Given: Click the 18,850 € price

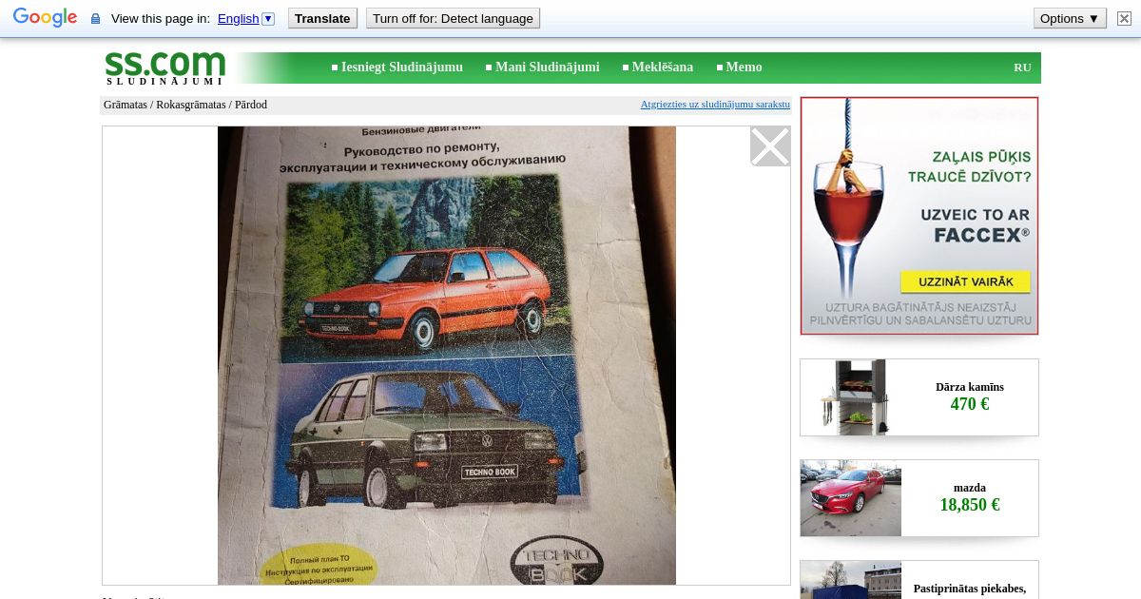Looking at the screenshot, I should pos(970,505).
